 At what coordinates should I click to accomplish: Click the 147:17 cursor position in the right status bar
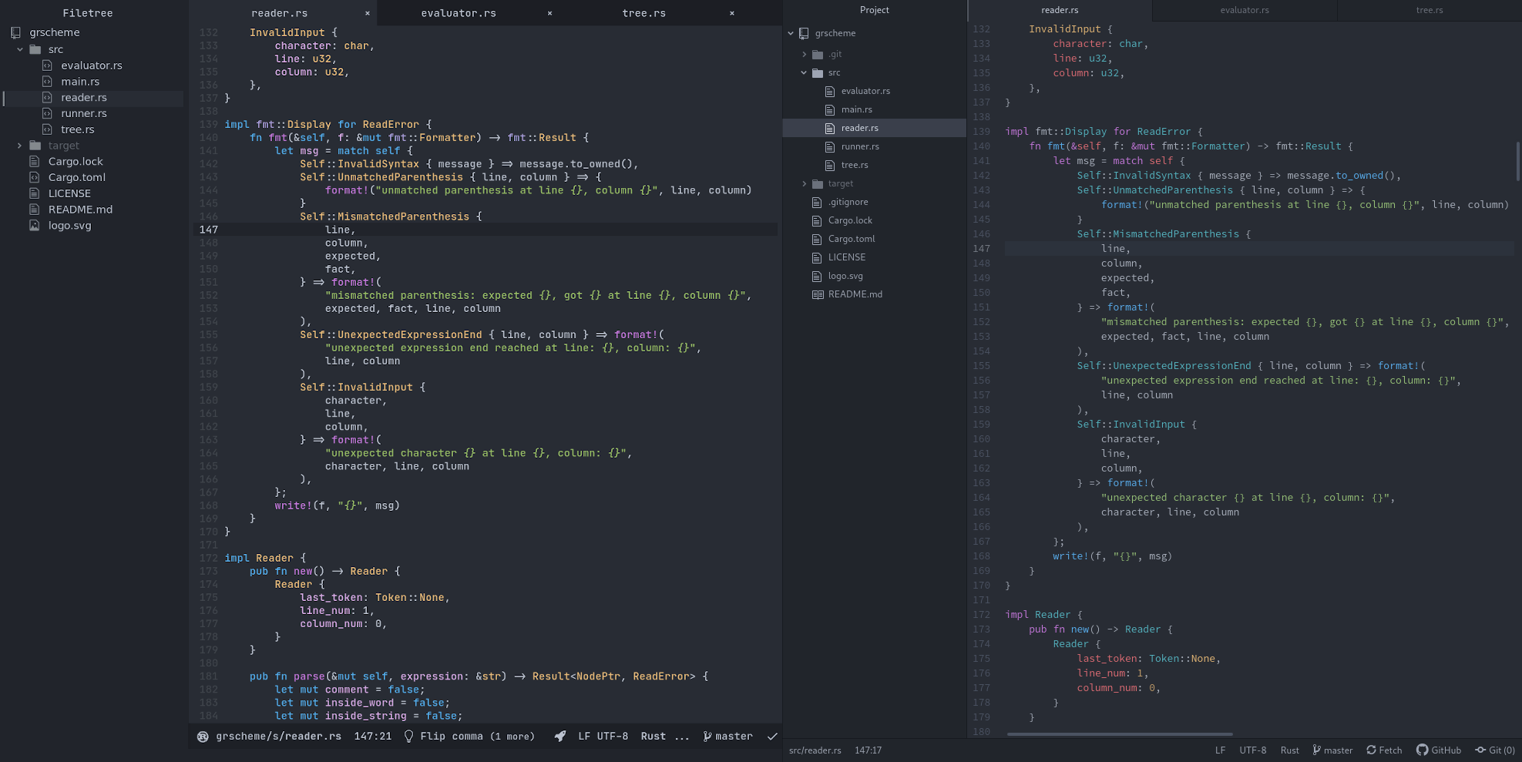pyautogui.click(x=868, y=750)
